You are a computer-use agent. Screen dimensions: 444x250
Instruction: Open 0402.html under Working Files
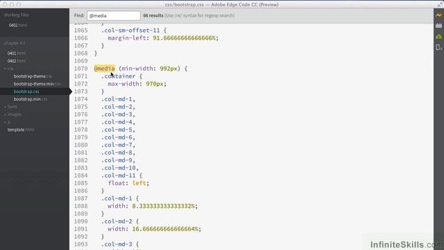point(18,25)
